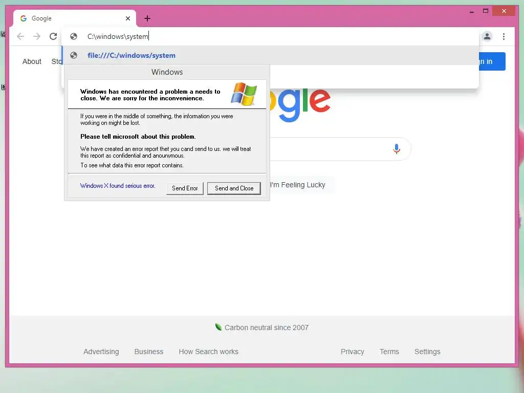524x393 pixels.
Task: Click 'Please tell microsoft about this problem.' text
Action: pyautogui.click(x=138, y=136)
